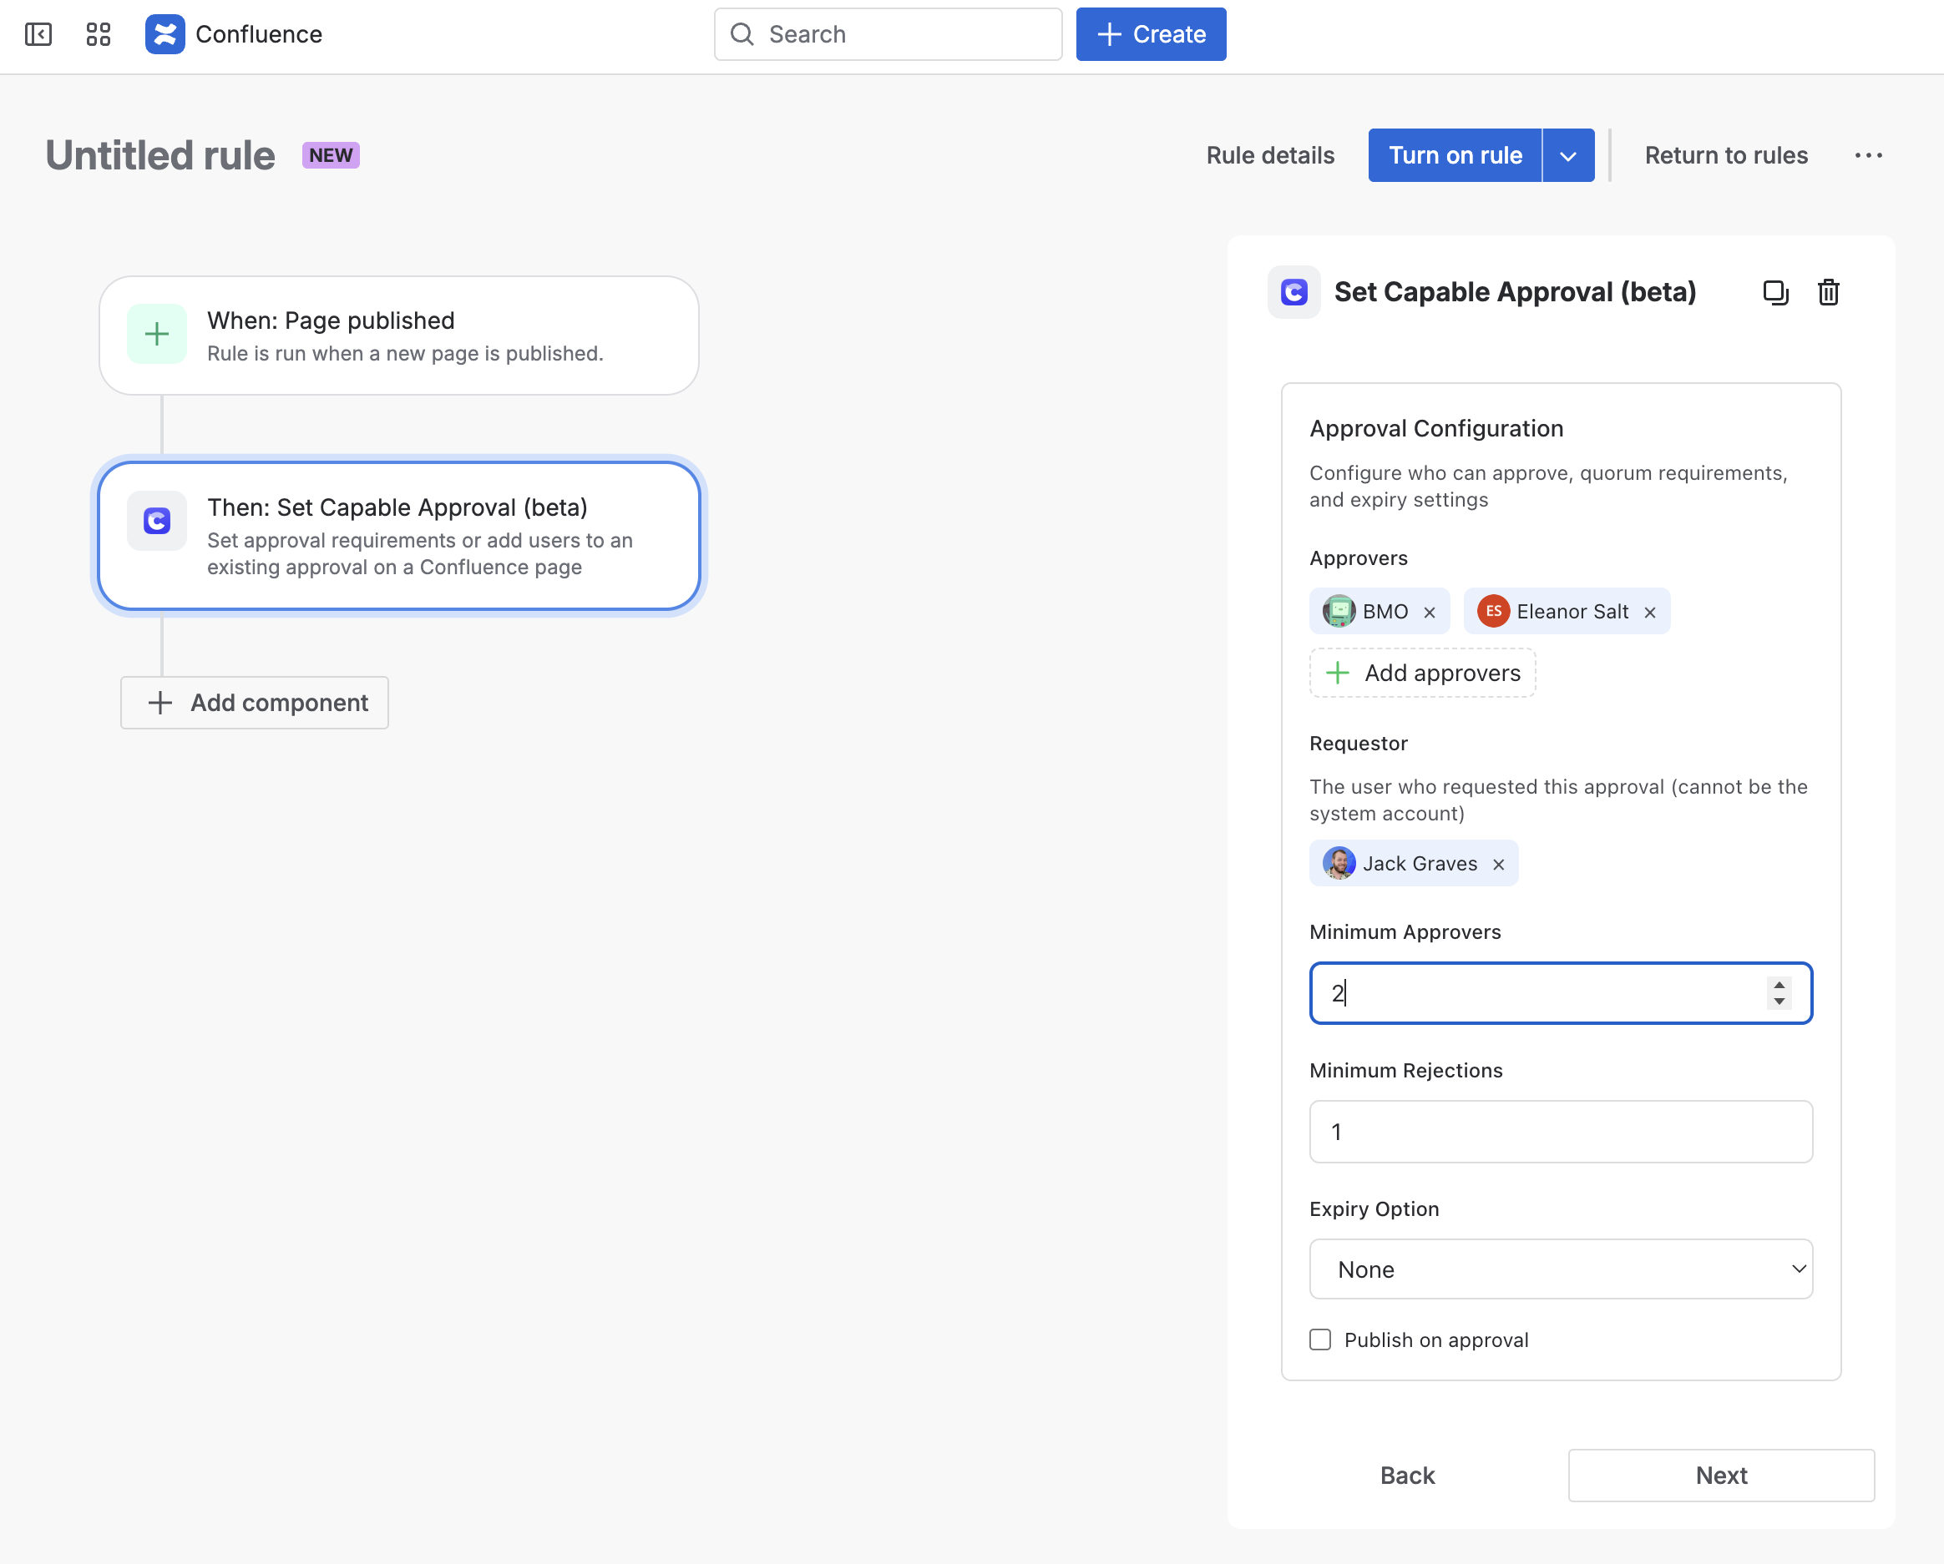
Task: Delete component with trash icon
Action: (x=1829, y=292)
